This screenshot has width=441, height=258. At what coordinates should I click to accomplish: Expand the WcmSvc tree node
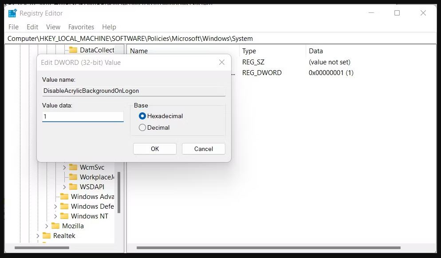click(64, 167)
